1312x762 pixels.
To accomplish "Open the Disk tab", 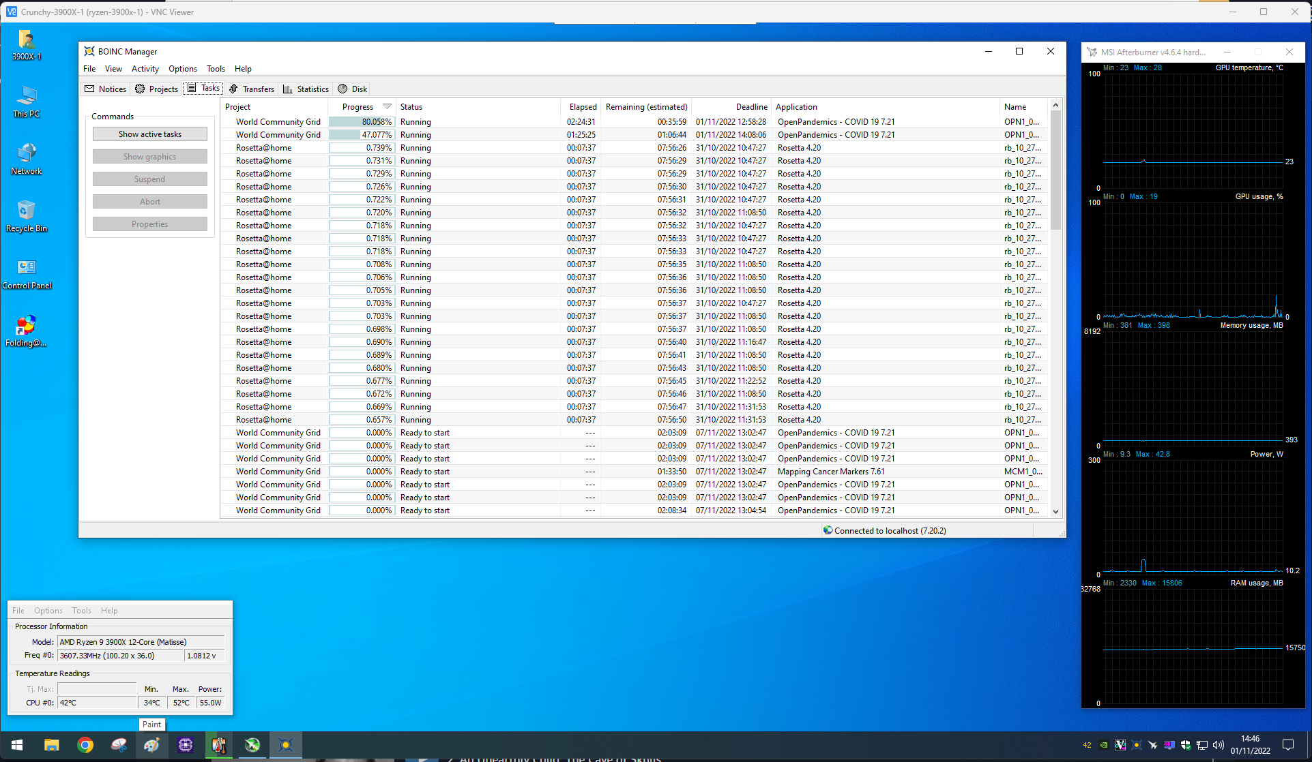I will click(353, 89).
